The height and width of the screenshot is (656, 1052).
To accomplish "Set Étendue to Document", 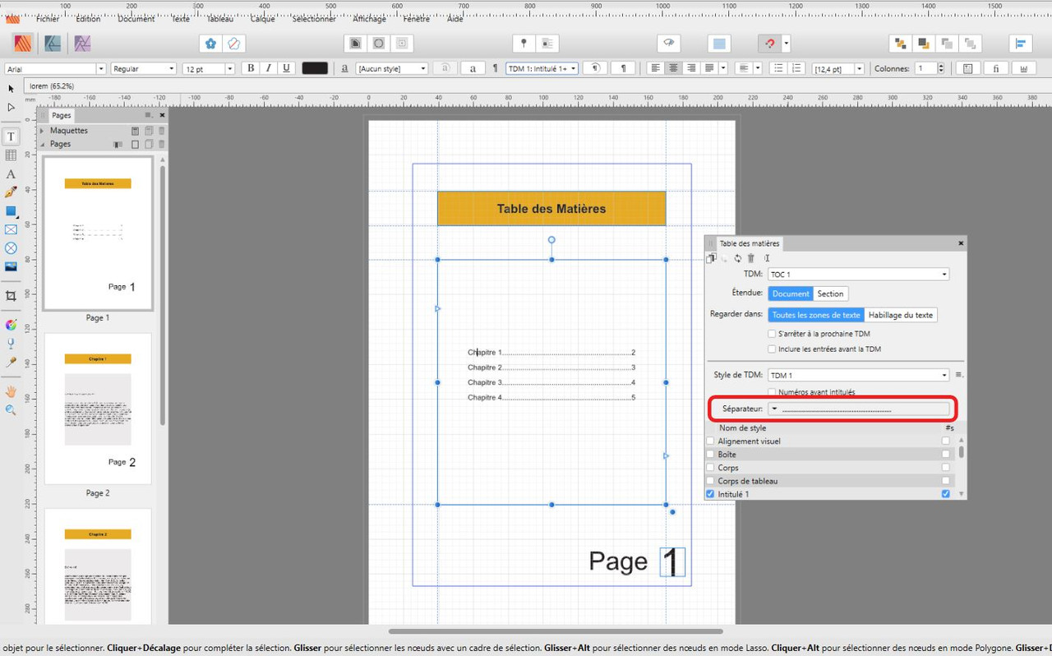I will 791,293.
